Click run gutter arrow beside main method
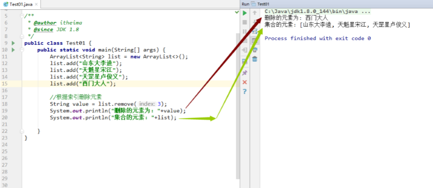433x188 pixels. tap(13, 50)
